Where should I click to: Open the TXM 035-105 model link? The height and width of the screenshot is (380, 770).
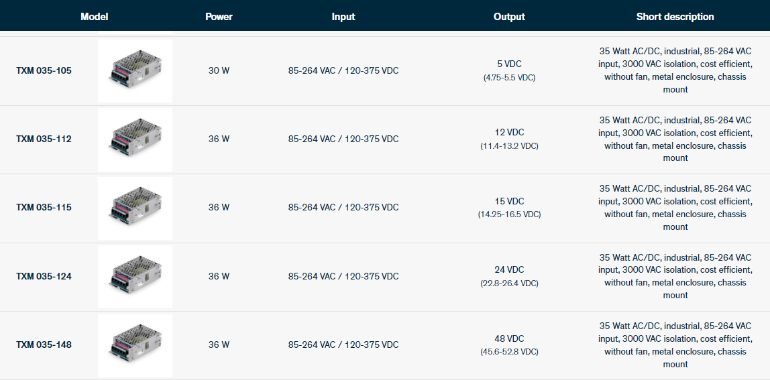click(x=44, y=70)
